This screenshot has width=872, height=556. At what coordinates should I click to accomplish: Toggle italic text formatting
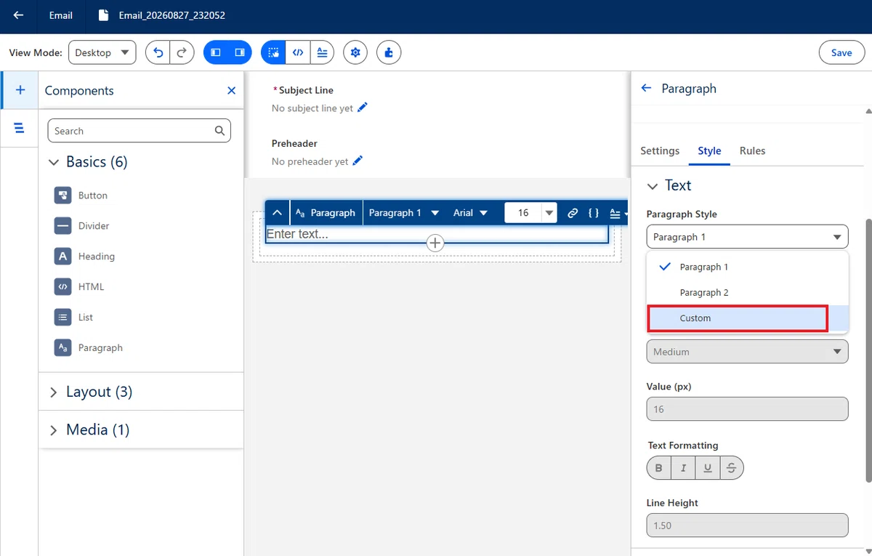[683, 468]
